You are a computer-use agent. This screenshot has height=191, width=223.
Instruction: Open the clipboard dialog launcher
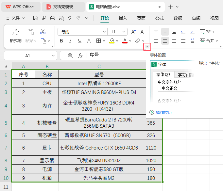click(x=52, y=46)
